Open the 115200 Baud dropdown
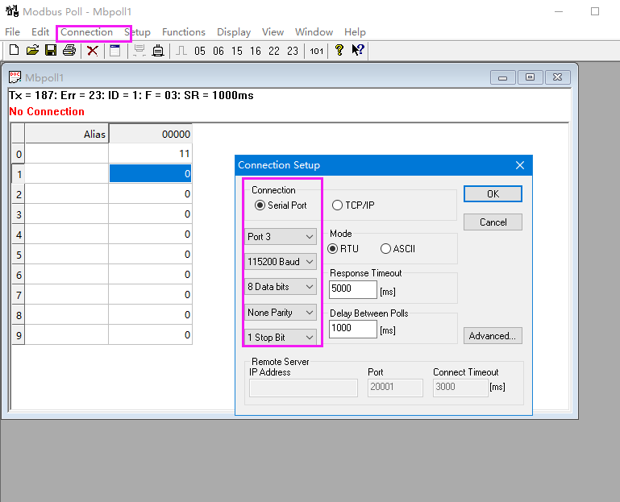620x502 pixels. tap(281, 262)
